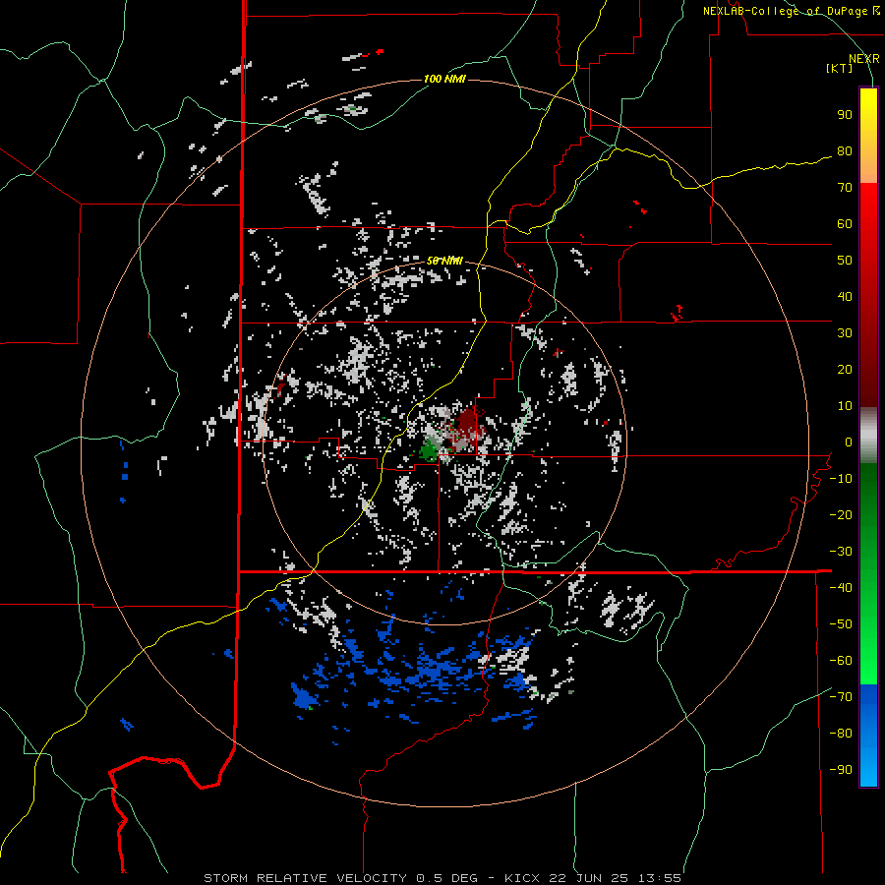This screenshot has height=885, width=885.
Task: Click the -10 tick label on the velocity scale
Action: (841, 479)
